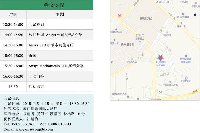The height and width of the screenshot is (133, 200).
Task: Click the 新乐幼儿园 marker icon
Action: (x=132, y=59)
